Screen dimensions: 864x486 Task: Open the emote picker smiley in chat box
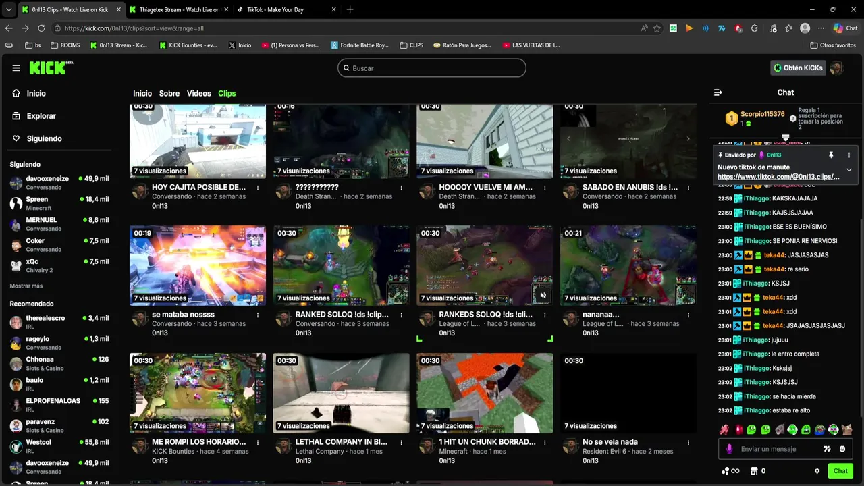click(842, 449)
